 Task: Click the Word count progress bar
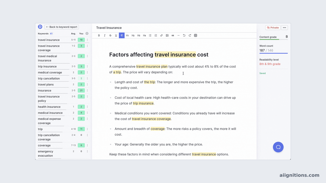[274, 53]
